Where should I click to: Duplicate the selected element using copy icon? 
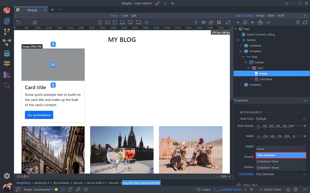[245, 22]
